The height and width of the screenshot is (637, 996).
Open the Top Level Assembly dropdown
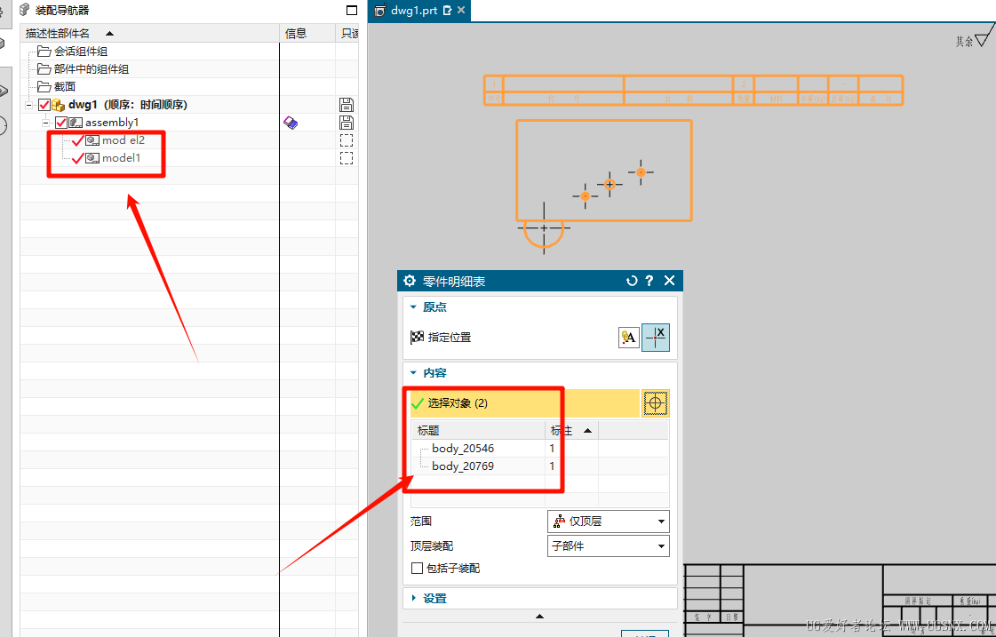(609, 546)
